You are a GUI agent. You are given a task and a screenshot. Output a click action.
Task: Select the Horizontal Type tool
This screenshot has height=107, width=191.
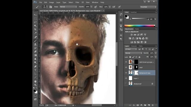pos(35,70)
